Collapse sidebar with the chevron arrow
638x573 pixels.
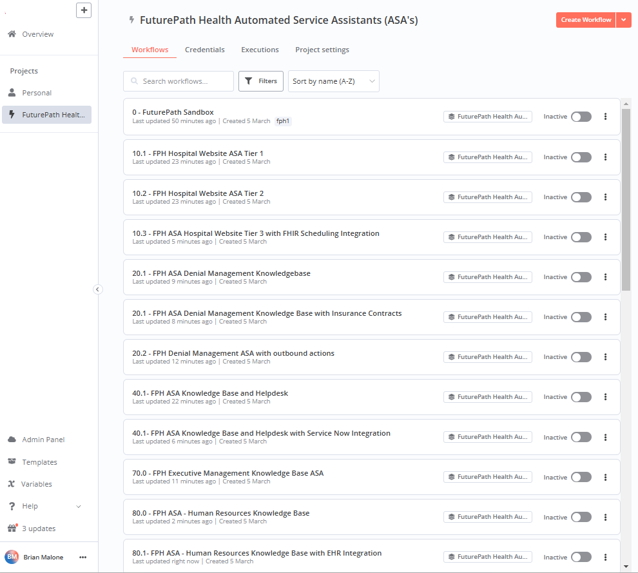click(x=98, y=289)
